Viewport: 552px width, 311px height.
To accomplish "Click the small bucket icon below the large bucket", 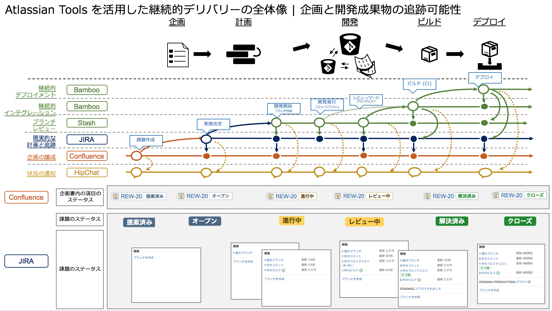I will (328, 66).
